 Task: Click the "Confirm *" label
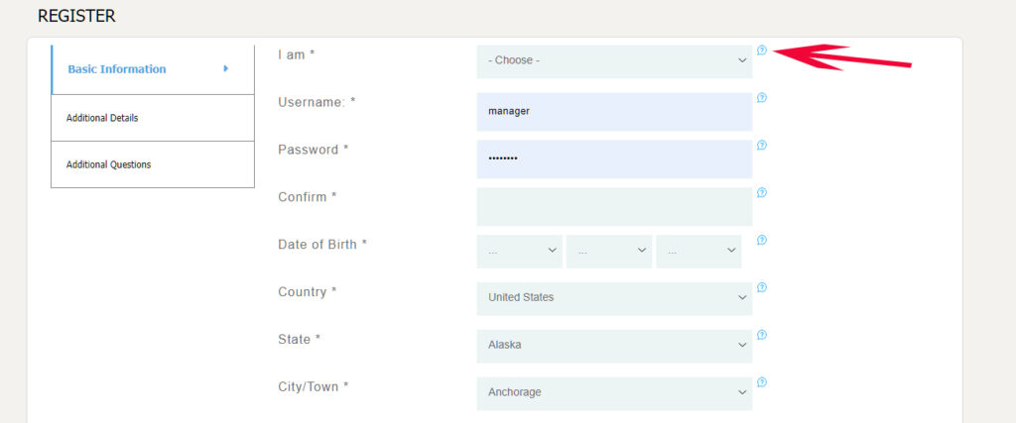tap(308, 197)
